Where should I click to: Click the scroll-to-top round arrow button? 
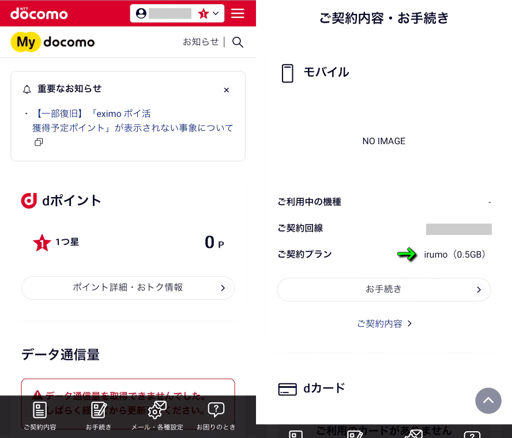488,401
